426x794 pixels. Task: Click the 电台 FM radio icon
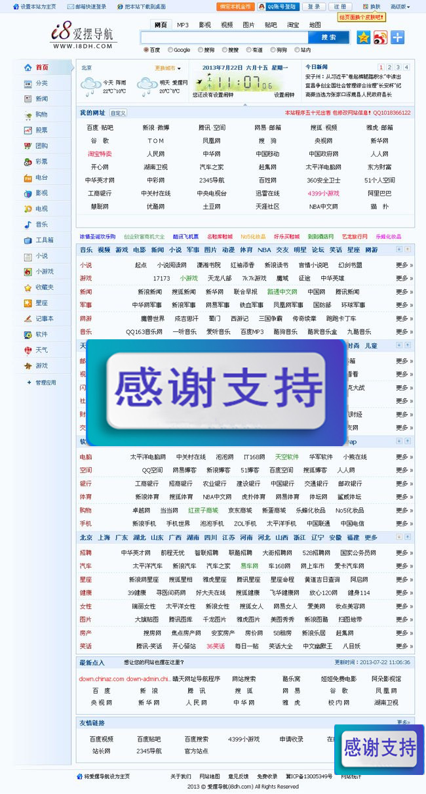(x=28, y=178)
